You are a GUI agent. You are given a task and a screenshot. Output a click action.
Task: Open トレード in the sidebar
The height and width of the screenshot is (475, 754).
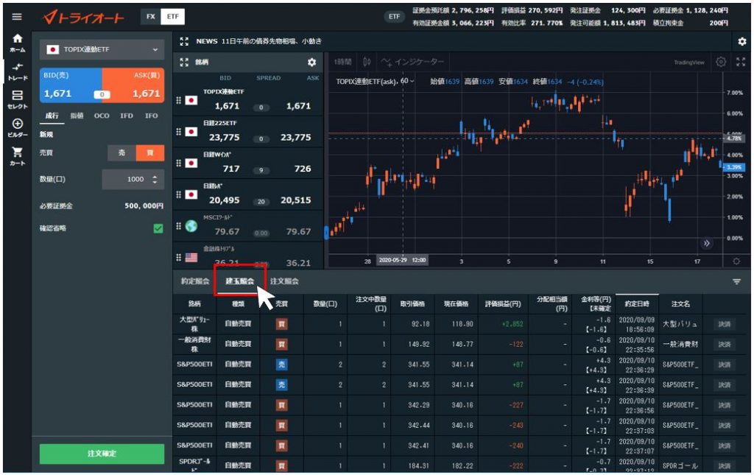tap(18, 71)
